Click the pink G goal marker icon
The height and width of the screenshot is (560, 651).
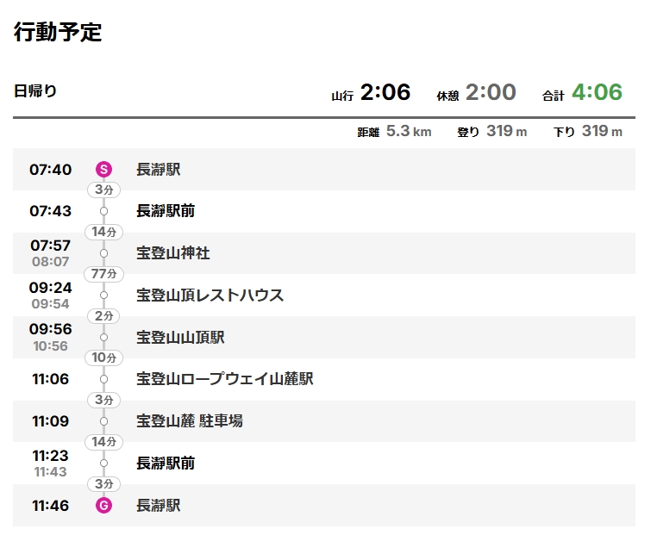[103, 505]
